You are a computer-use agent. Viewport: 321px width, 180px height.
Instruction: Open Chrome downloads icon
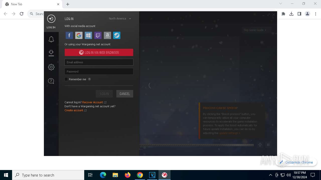(291, 14)
